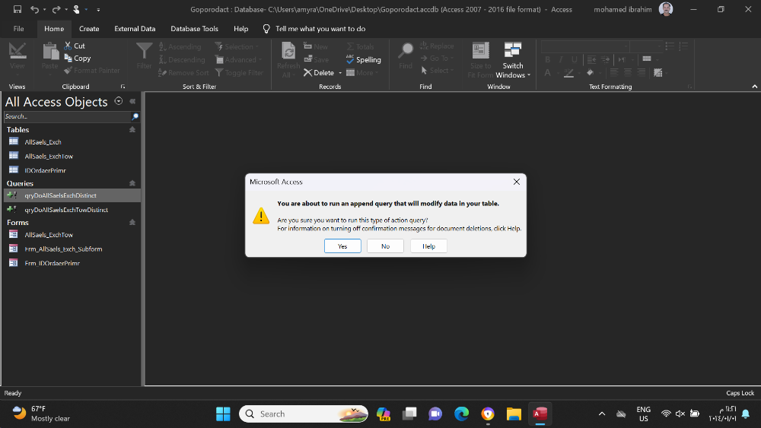This screenshot has width=761, height=428.
Task: Collapse the Queries group
Action: (132, 183)
